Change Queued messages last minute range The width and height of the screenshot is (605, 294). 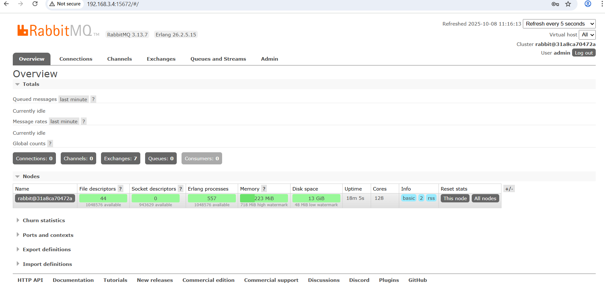point(74,99)
